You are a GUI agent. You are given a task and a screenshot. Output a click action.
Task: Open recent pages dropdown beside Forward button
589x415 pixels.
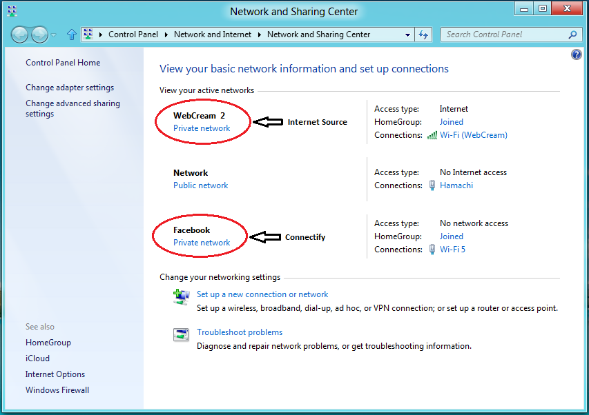(54, 35)
